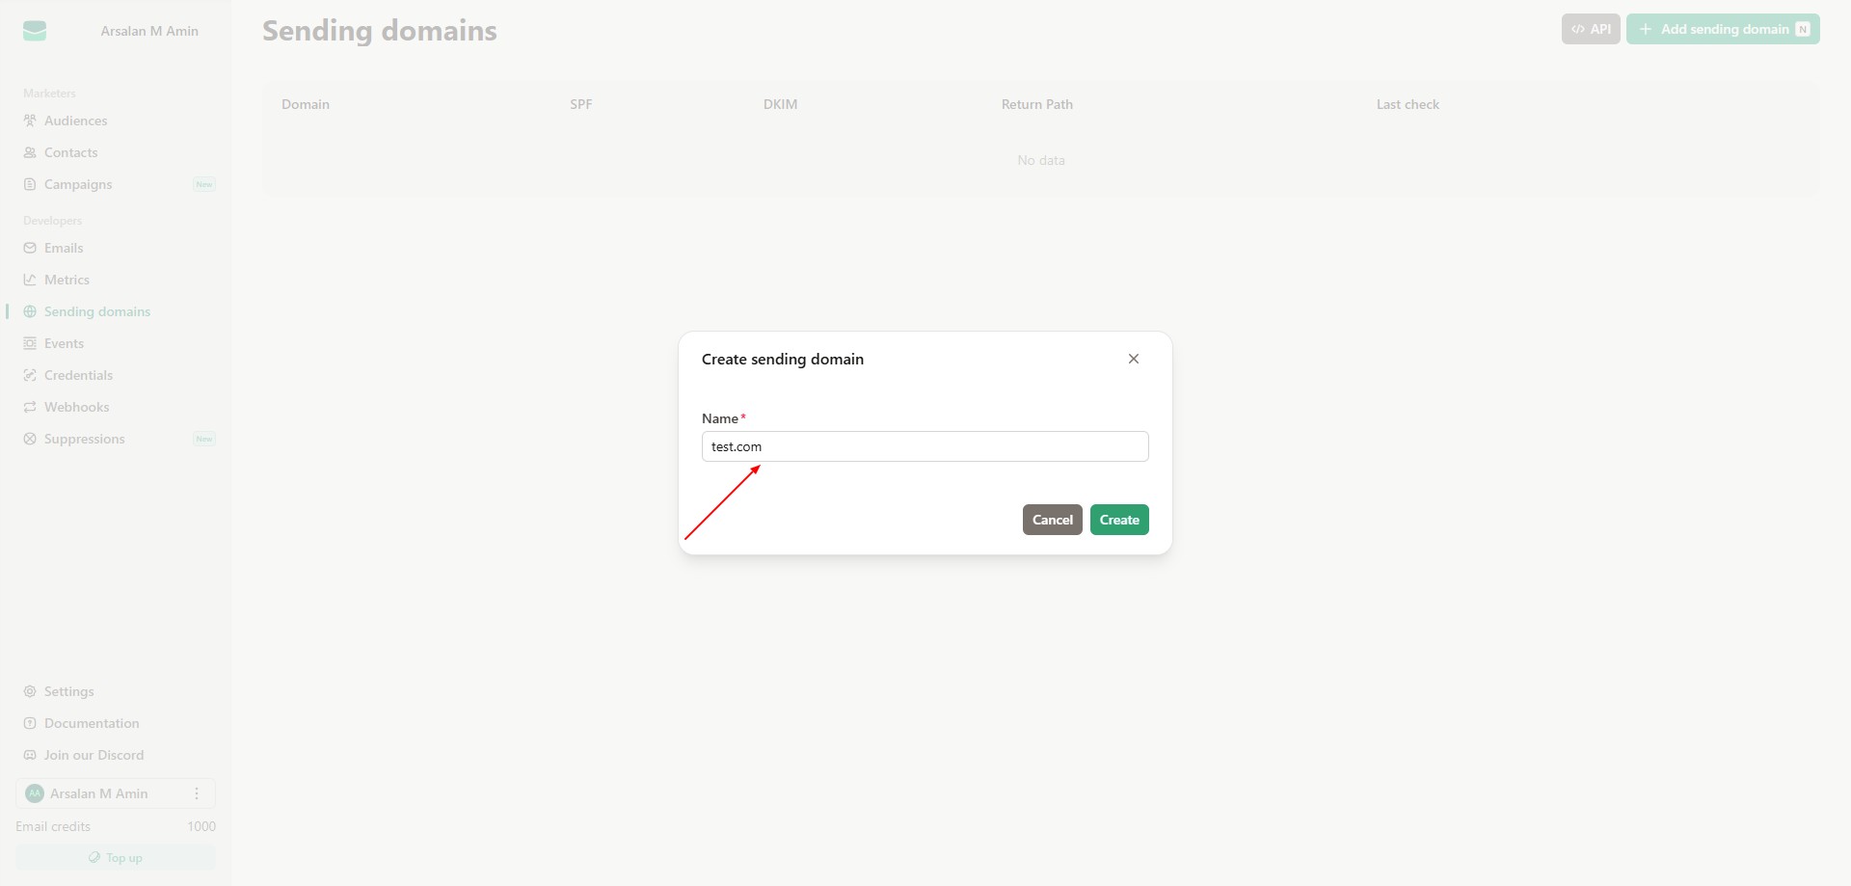Close the Create sending domain dialog
Viewport: 1851px width, 886px height.
[1134, 359]
